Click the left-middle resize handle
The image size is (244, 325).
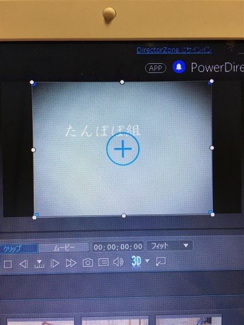[33, 149]
